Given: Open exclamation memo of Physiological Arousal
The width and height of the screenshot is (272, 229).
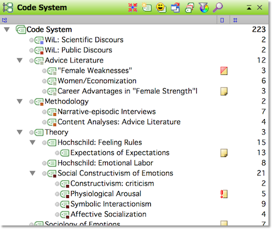Looking at the screenshot, I should tap(224, 194).
